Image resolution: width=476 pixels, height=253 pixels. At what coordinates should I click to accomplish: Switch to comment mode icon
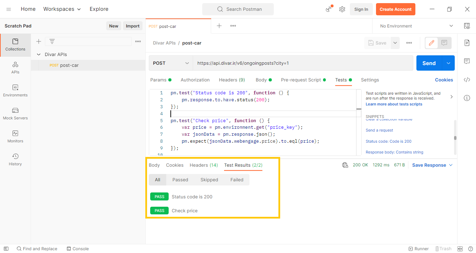coord(444,43)
